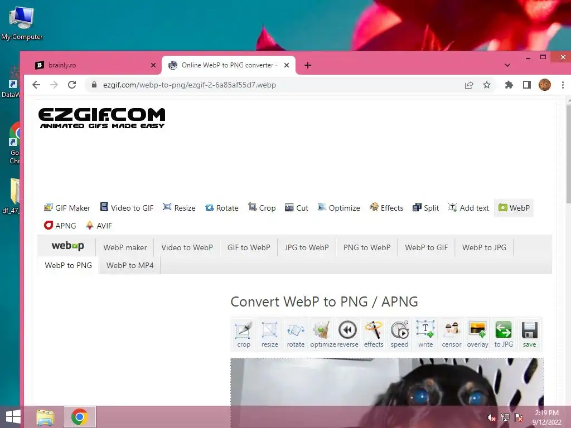This screenshot has width=571, height=428.
Task: Open Split in the main menu
Action: pos(425,208)
